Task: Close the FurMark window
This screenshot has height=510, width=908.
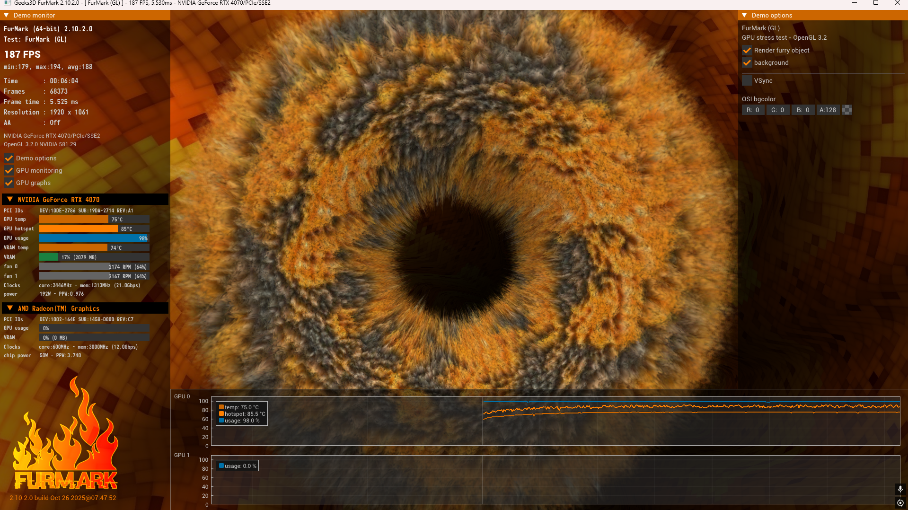Action: [898, 3]
